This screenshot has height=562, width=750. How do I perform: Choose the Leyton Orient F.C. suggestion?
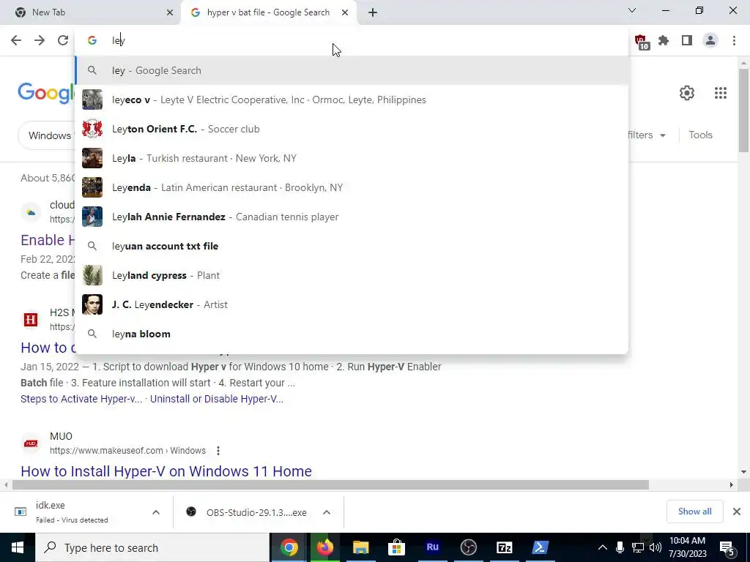pyautogui.click(x=352, y=129)
